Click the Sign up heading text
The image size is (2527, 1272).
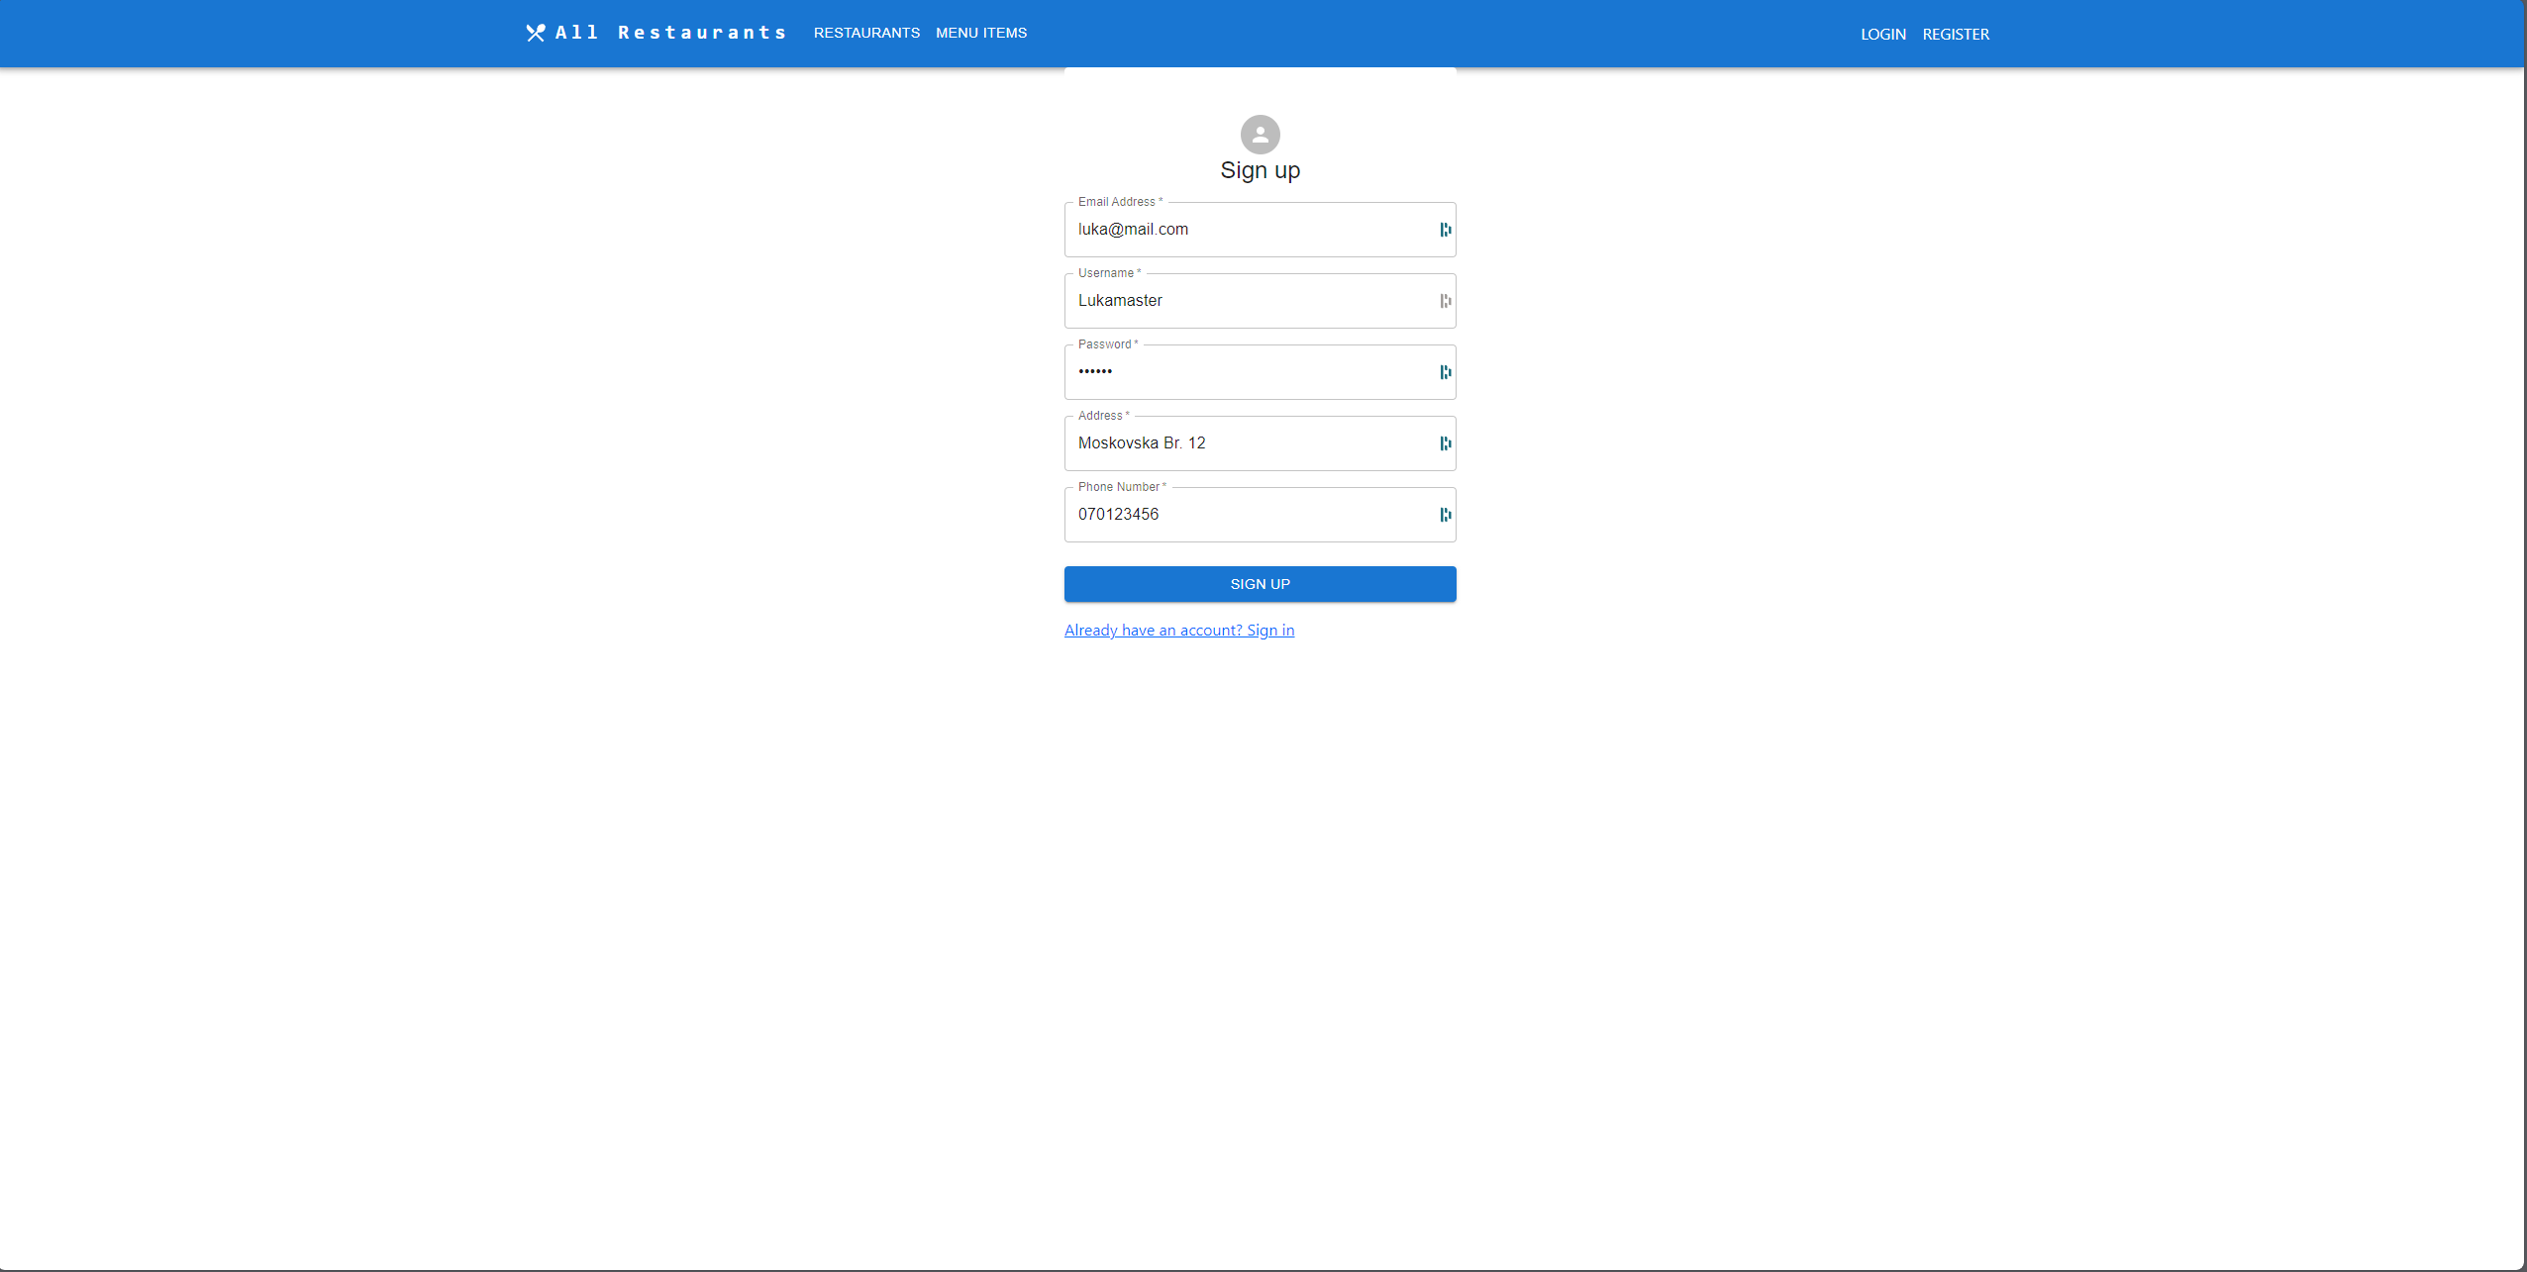[x=1260, y=170]
